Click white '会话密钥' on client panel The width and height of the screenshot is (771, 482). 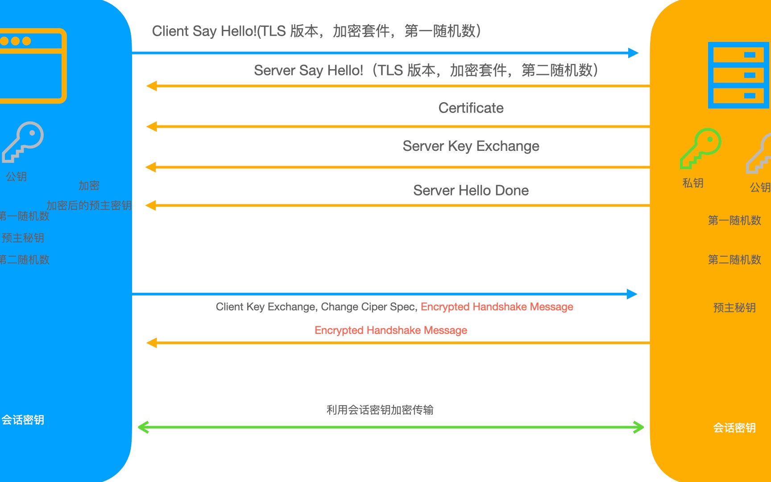pos(23,420)
